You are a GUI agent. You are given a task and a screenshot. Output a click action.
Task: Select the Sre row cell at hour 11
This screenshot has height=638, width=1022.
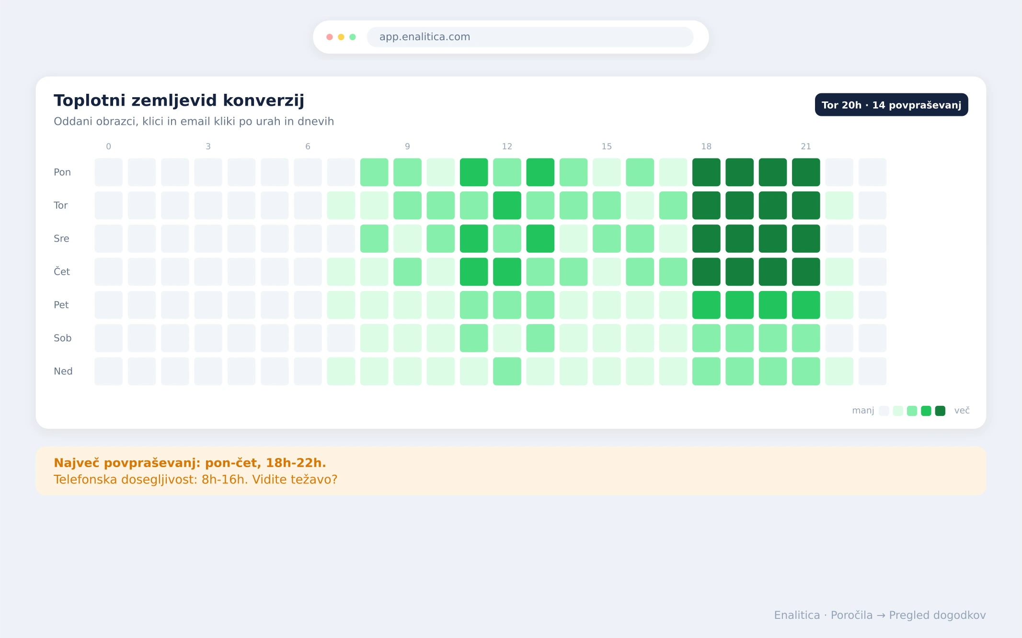pos(474,238)
